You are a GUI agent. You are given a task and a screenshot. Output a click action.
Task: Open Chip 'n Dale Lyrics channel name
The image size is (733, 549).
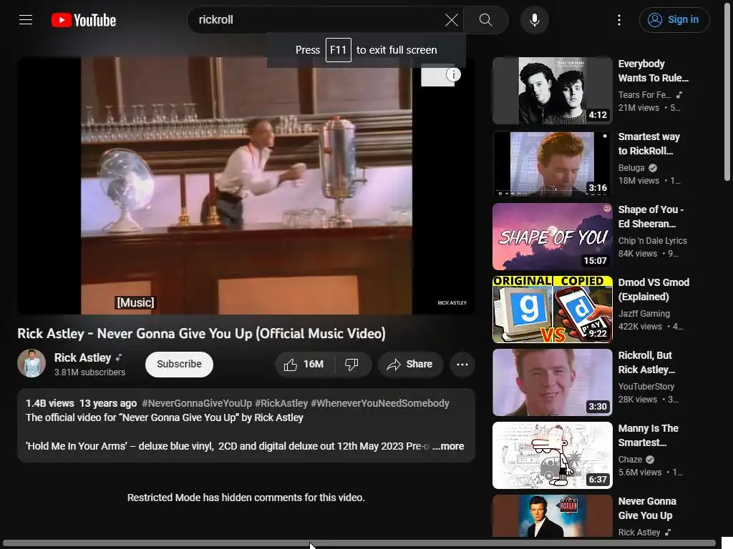pyautogui.click(x=652, y=240)
